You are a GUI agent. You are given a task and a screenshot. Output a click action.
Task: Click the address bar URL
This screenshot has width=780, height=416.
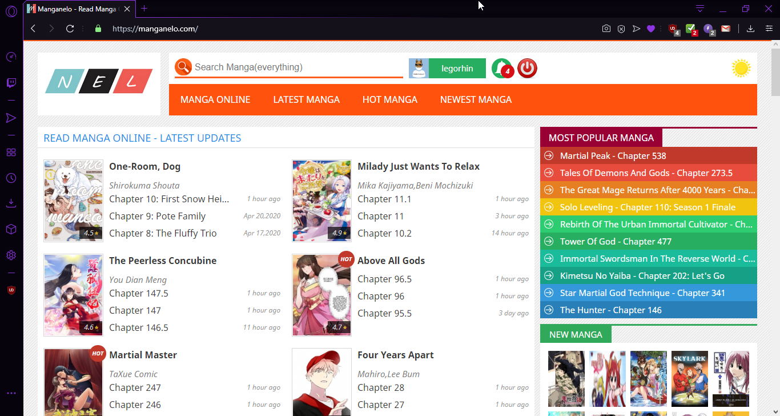coord(155,29)
